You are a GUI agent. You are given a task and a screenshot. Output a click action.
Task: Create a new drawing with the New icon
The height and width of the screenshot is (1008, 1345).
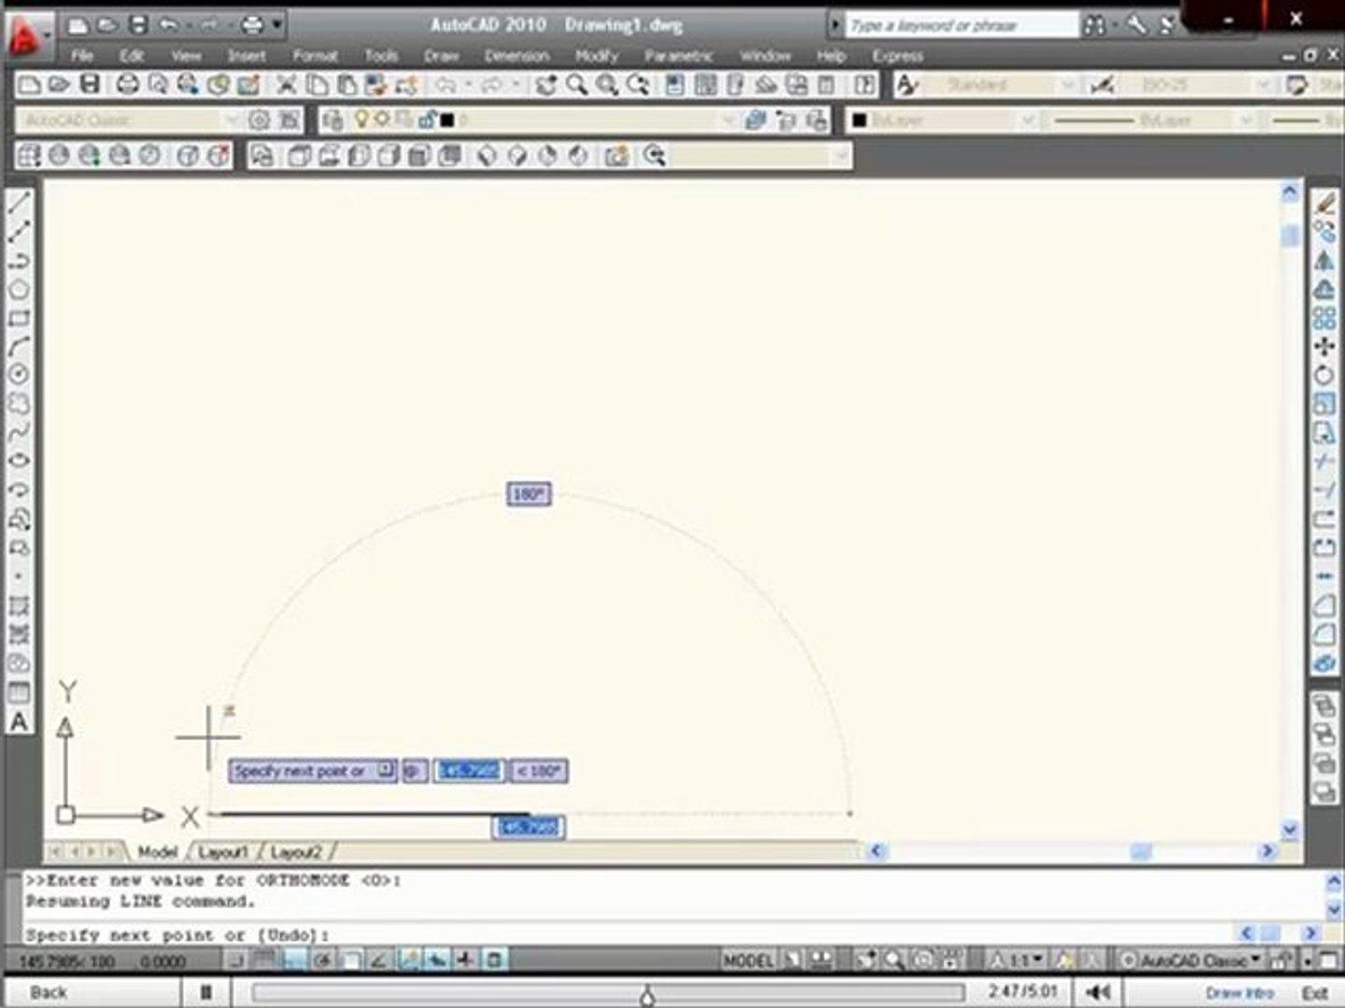pos(30,86)
